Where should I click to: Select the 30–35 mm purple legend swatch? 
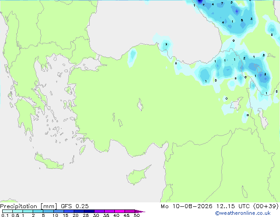[99, 211]
